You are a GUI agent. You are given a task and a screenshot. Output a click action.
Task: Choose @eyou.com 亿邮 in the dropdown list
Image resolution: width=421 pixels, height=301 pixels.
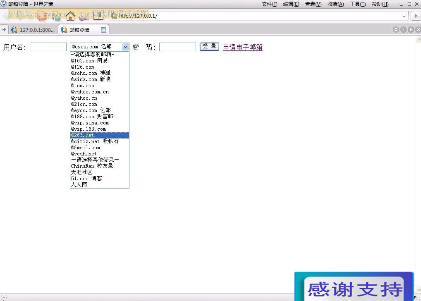(100, 110)
